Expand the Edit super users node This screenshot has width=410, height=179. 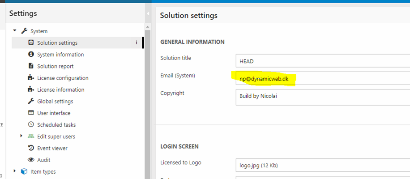point(21,136)
